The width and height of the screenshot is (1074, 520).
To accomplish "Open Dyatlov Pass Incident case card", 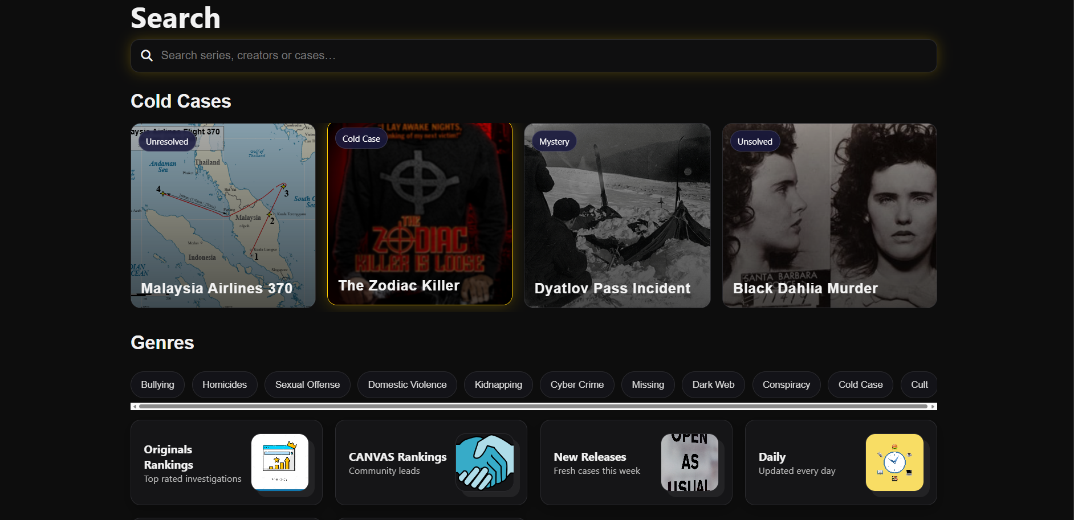I will tap(617, 216).
